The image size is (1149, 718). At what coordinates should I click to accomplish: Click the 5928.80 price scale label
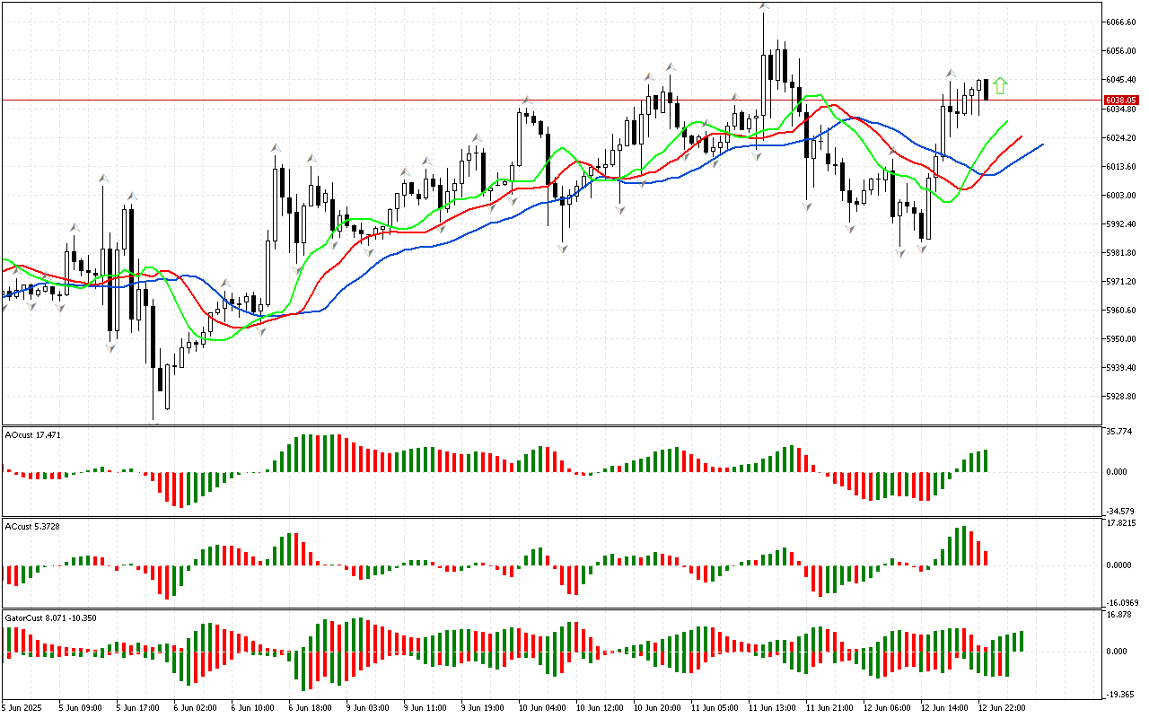point(1120,397)
